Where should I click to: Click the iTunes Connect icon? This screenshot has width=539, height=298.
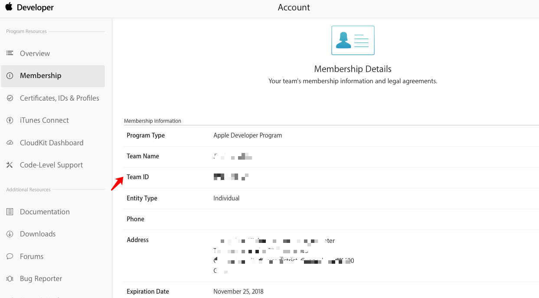10,120
